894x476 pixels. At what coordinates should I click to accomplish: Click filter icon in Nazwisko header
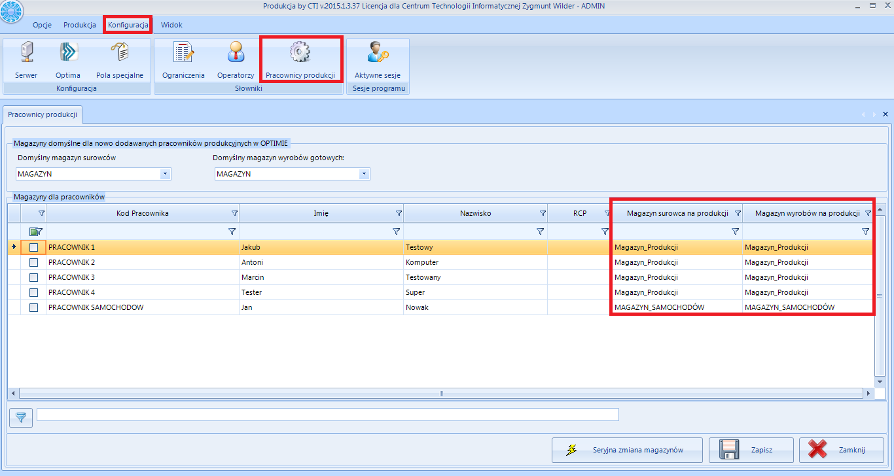[x=543, y=213]
